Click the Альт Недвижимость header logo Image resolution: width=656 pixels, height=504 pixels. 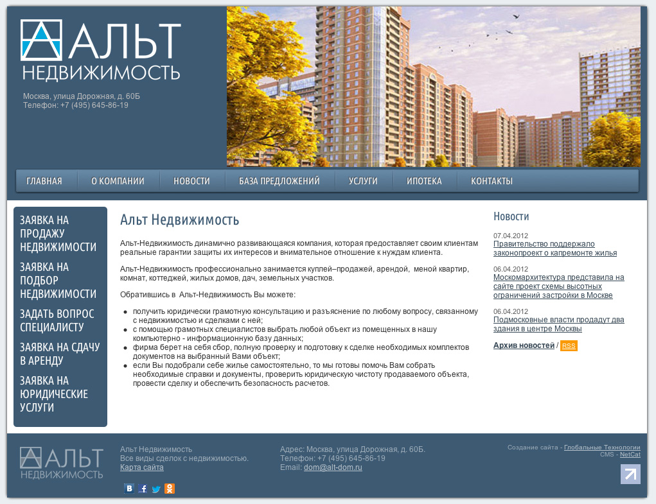(x=100, y=49)
